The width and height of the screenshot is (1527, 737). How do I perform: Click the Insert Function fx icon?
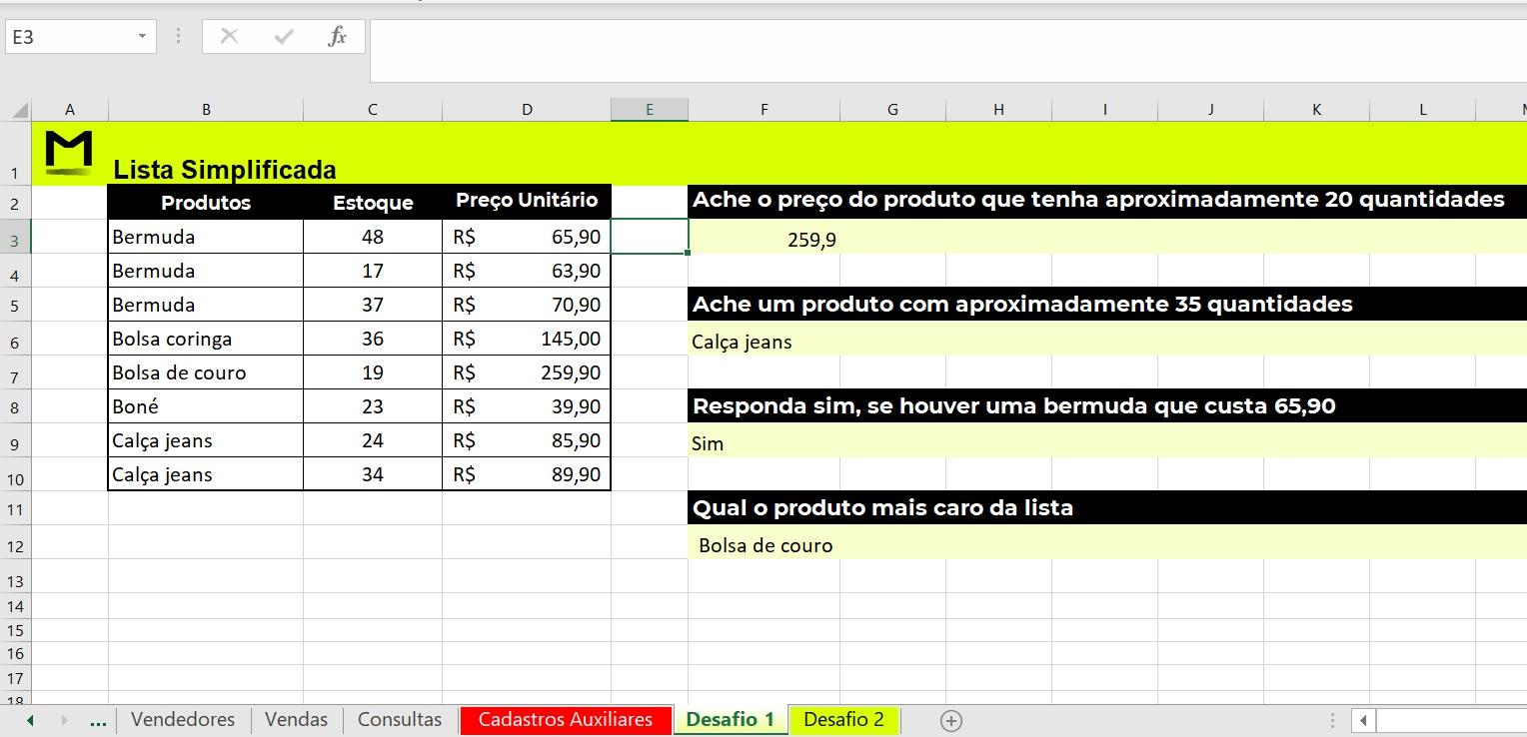pos(337,36)
